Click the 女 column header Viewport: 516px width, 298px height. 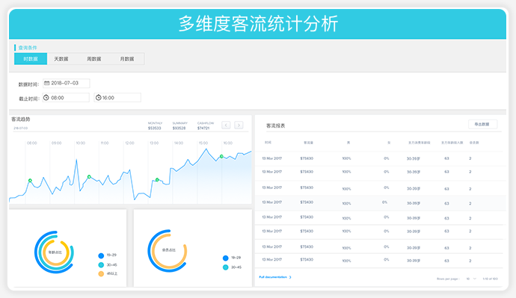(389, 143)
